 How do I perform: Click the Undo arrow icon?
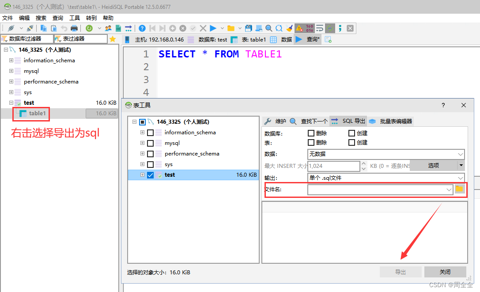click(64, 29)
